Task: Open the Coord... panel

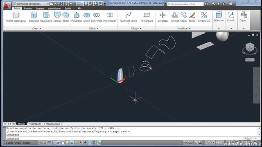Action: 231,17
